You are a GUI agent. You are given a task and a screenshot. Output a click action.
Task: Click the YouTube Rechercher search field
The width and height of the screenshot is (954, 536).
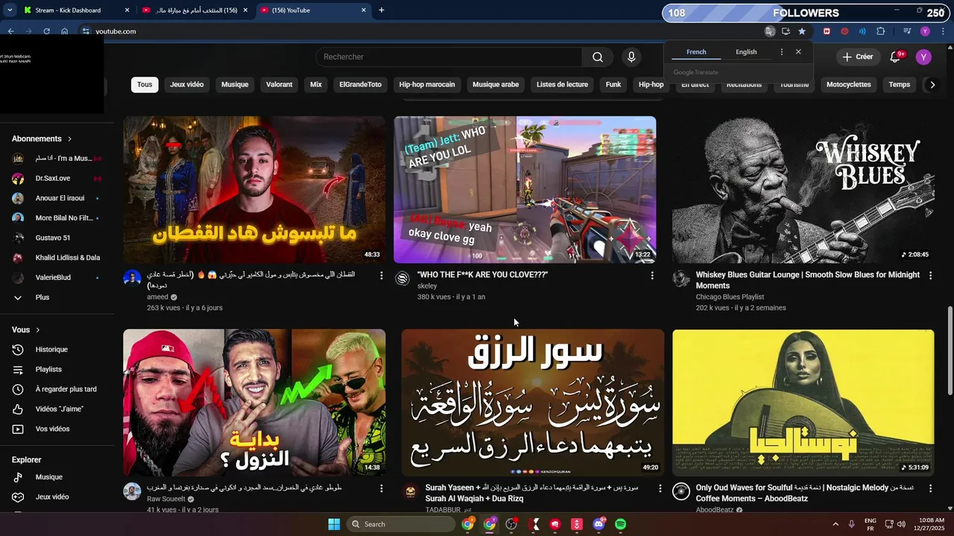(x=449, y=57)
